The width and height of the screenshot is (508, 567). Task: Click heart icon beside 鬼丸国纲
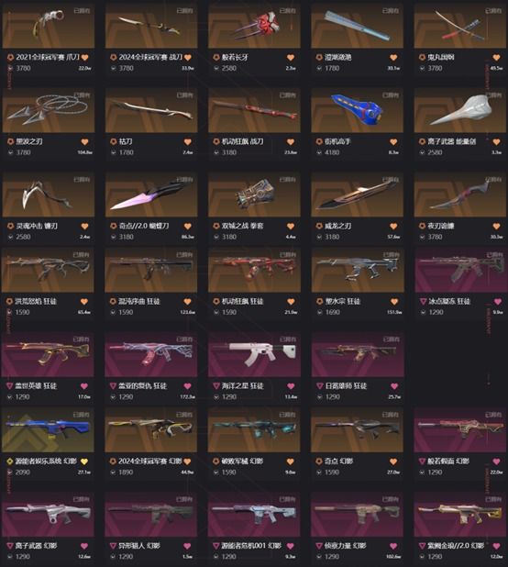[x=496, y=58]
